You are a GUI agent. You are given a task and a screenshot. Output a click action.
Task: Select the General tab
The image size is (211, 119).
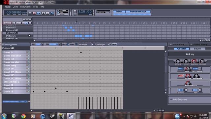[181, 49]
